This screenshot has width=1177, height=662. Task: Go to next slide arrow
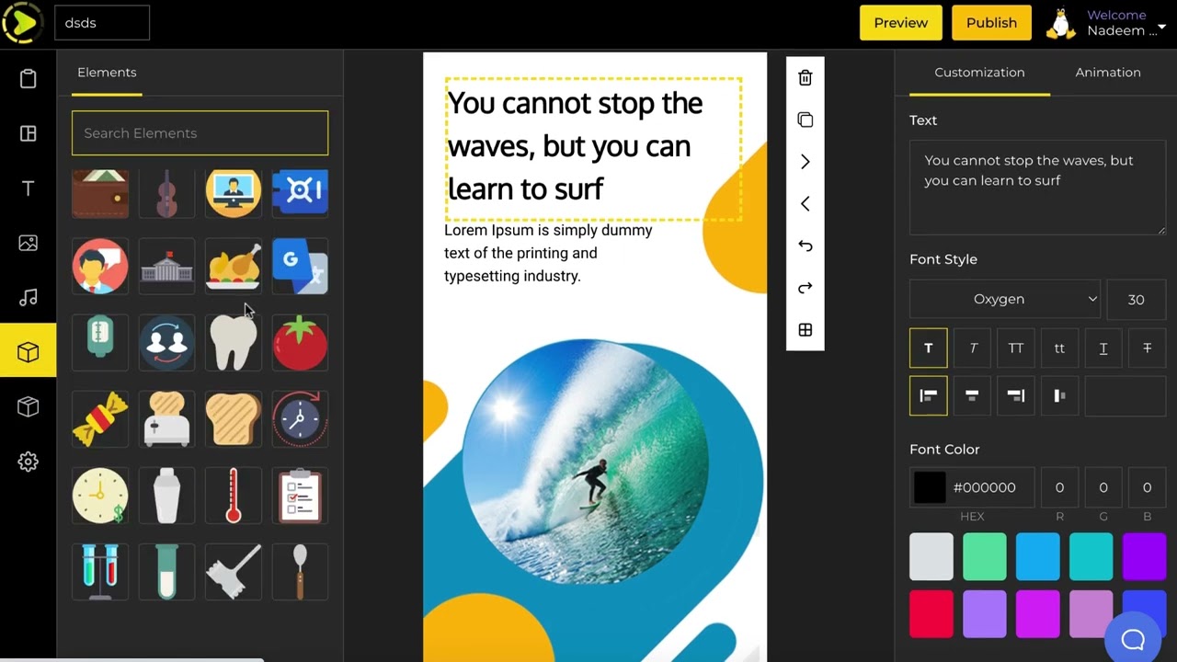(x=805, y=162)
